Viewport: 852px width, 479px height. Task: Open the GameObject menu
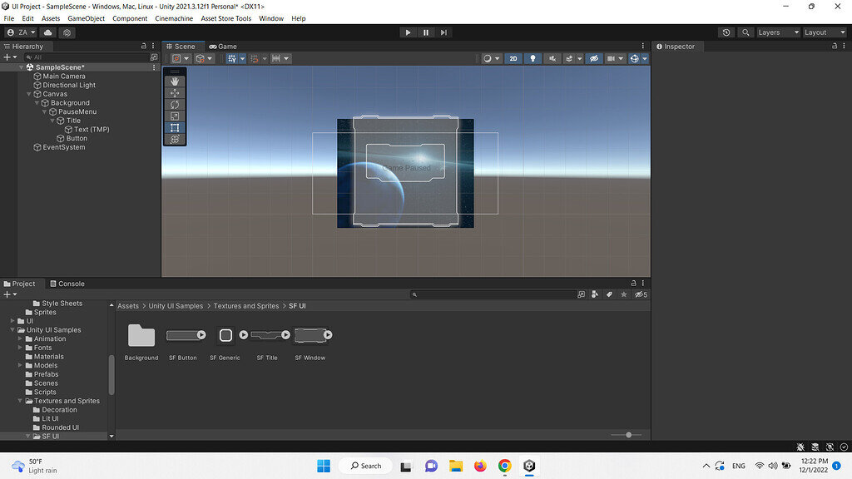pos(86,17)
